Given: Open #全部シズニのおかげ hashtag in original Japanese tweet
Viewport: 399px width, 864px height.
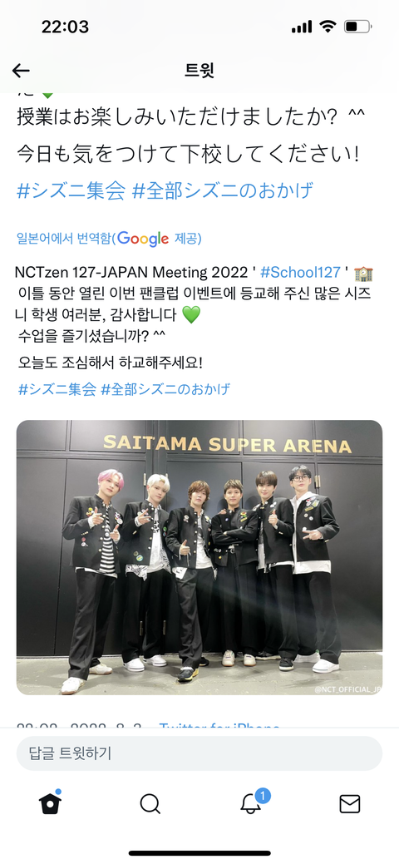Looking at the screenshot, I should pyautogui.click(x=224, y=190).
